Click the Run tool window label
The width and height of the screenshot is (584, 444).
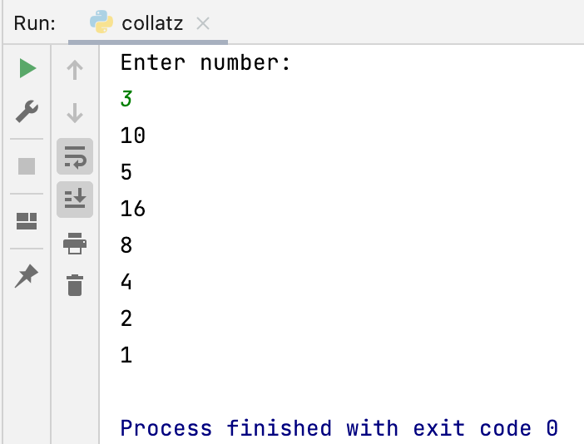tap(35, 23)
